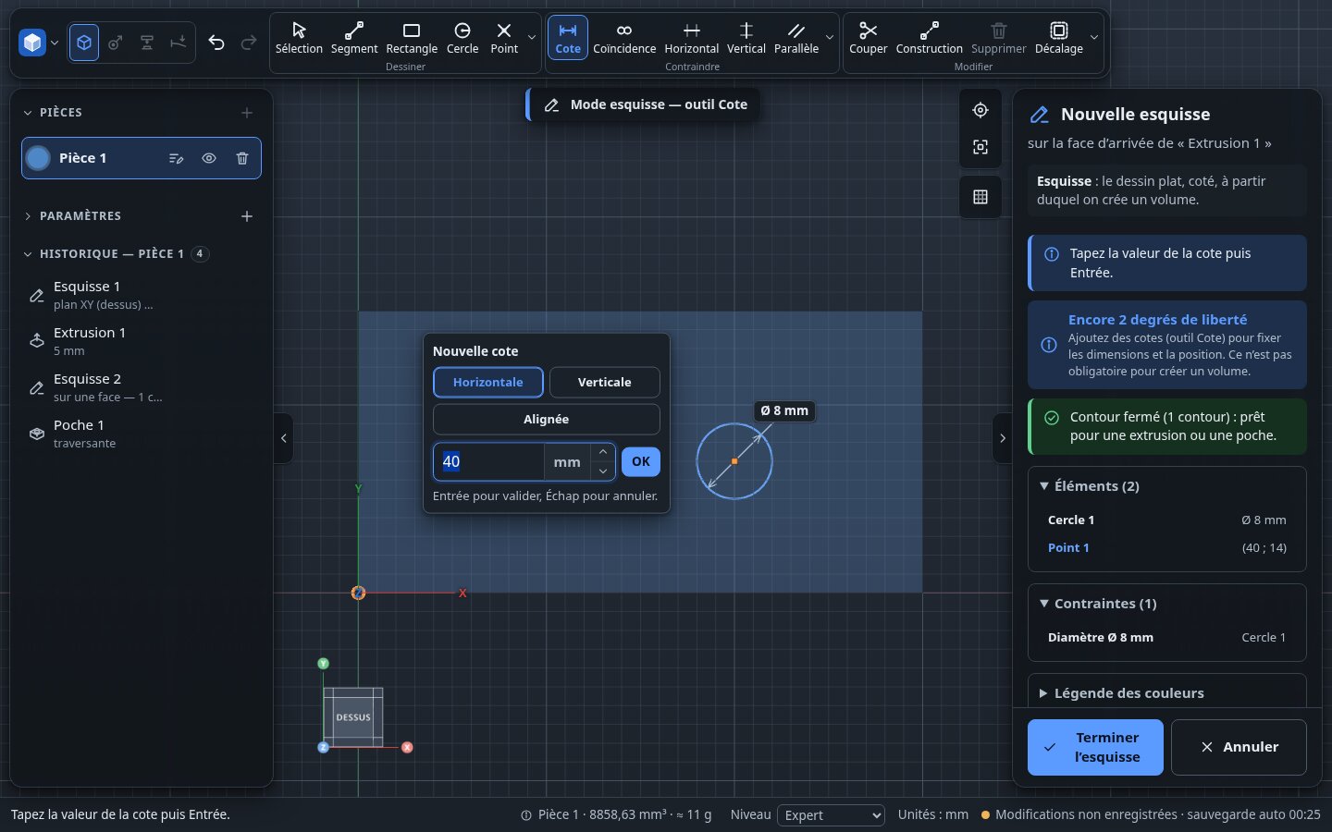Viewport: 1332px width, 832px height.
Task: Apply the Parallèle constraint
Action: 796,38
